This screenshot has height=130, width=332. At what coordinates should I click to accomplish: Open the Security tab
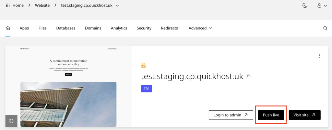click(144, 28)
